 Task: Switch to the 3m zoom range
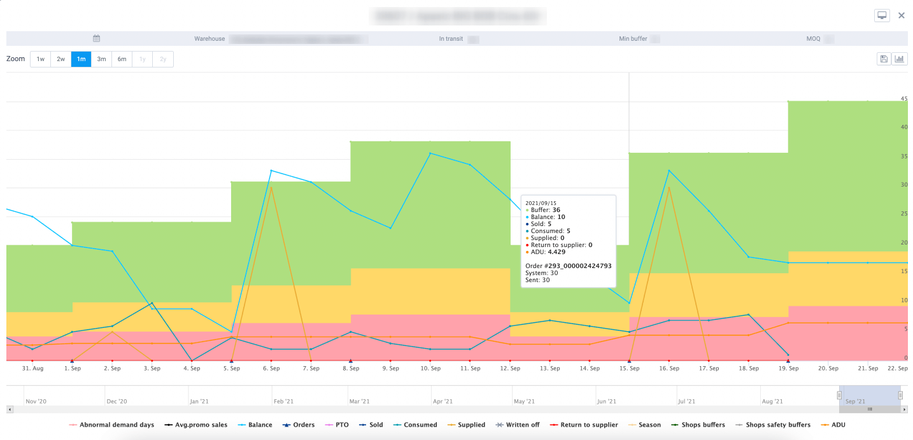pos(101,59)
